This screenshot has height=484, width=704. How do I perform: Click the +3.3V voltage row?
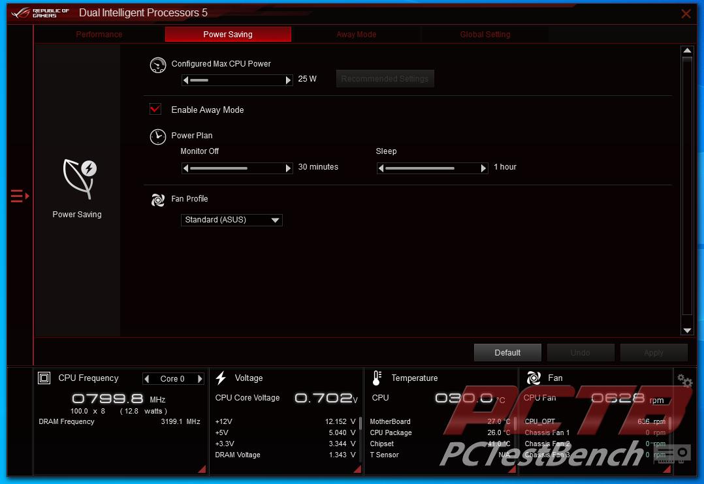tap(285, 444)
